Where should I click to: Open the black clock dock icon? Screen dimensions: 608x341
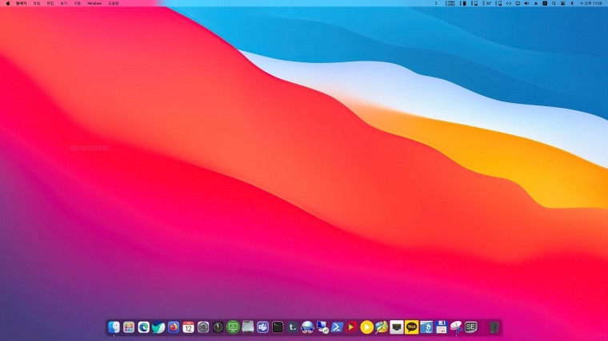(x=218, y=327)
